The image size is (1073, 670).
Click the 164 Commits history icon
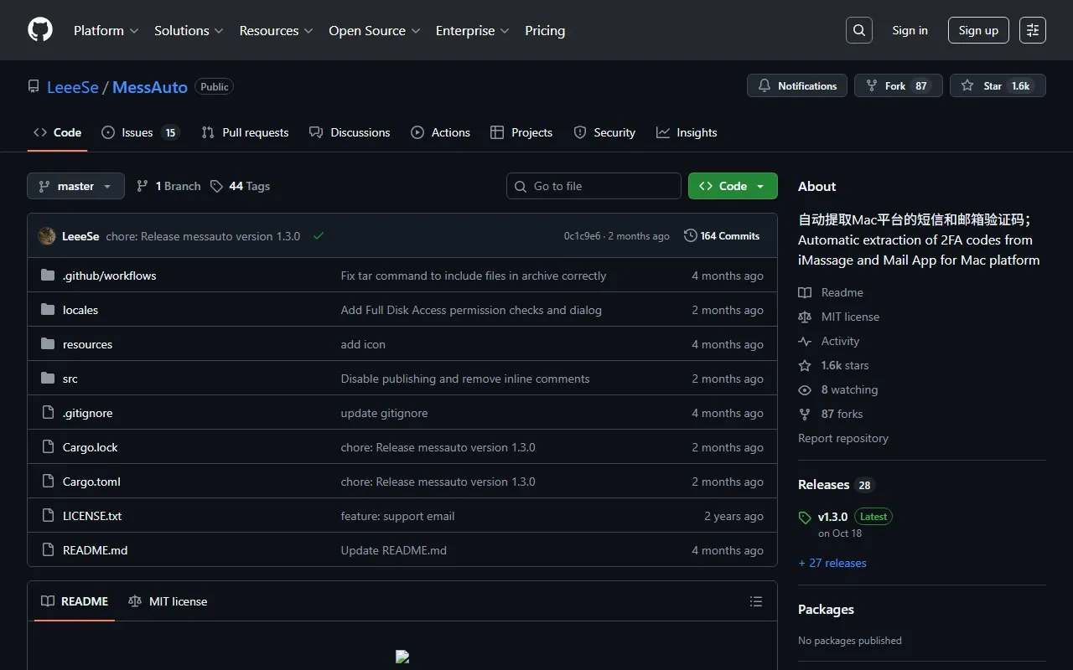(x=691, y=236)
